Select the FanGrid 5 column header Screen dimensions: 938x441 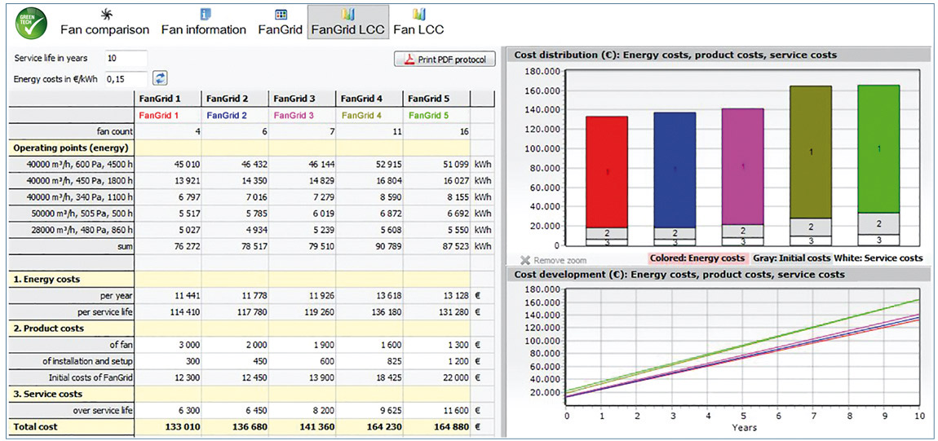tap(436, 98)
